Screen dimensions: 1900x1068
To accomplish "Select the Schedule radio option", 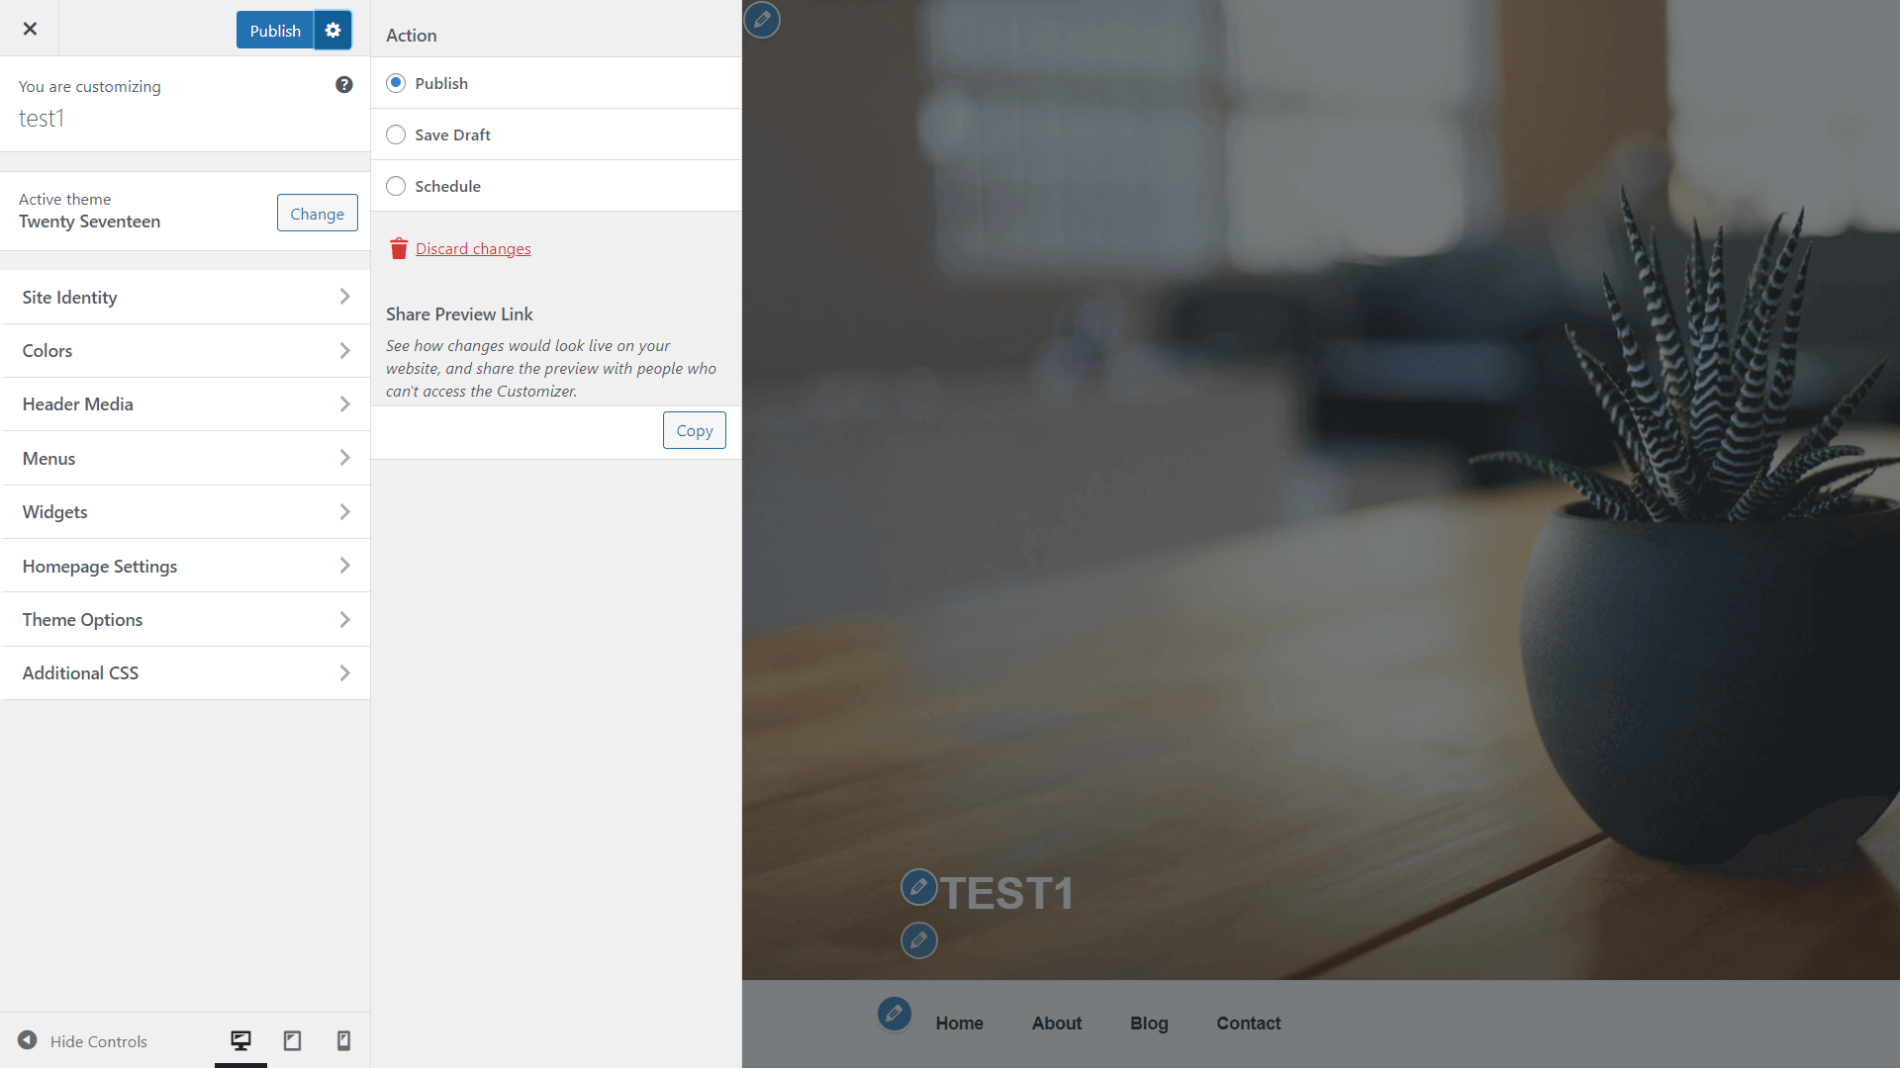I will [x=396, y=186].
